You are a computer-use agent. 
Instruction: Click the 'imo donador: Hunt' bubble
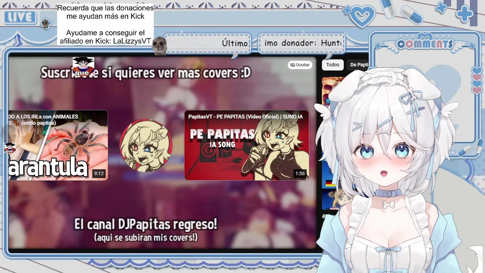click(x=302, y=43)
